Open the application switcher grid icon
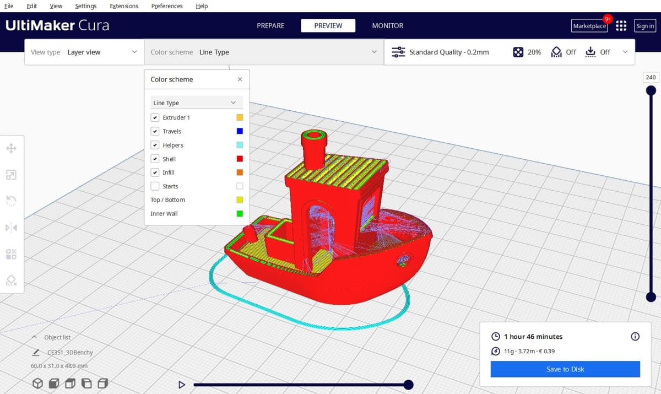 pos(621,26)
